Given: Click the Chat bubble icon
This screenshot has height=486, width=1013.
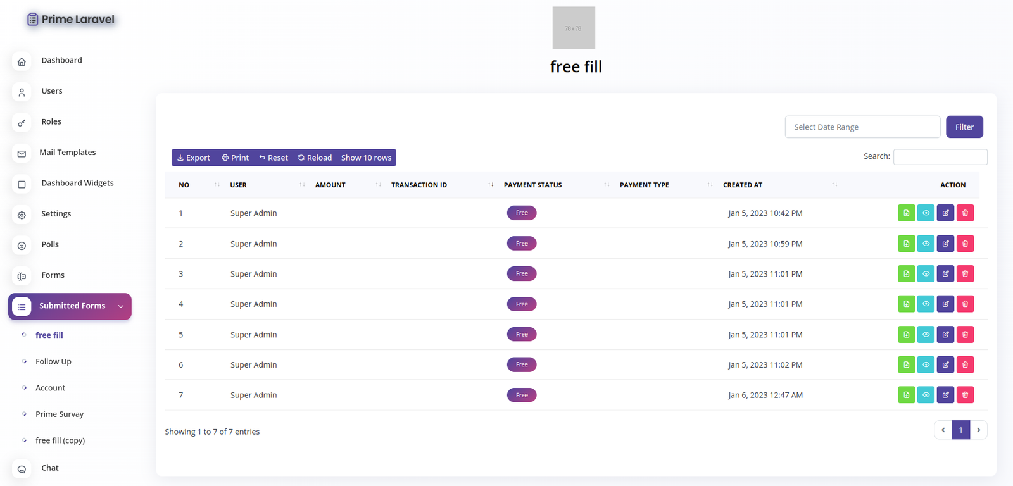Looking at the screenshot, I should pos(22,469).
